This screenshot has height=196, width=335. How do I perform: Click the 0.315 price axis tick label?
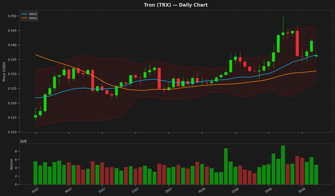coord(12,117)
